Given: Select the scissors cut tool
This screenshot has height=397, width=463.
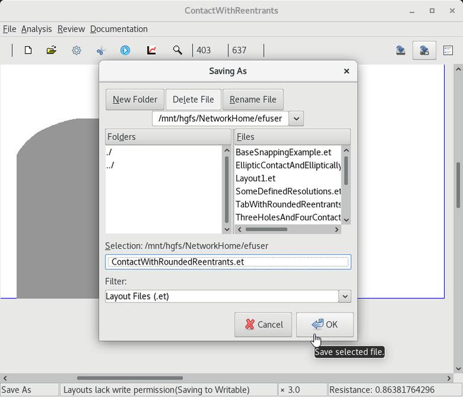Looking at the screenshot, I should tap(101, 50).
